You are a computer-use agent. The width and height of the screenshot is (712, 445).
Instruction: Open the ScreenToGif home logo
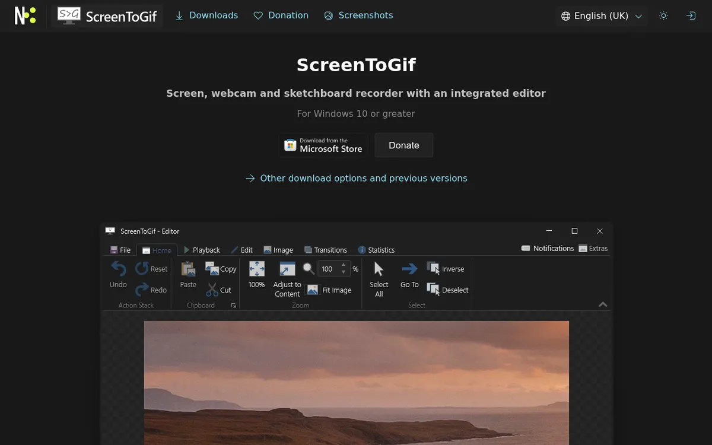coord(107,16)
